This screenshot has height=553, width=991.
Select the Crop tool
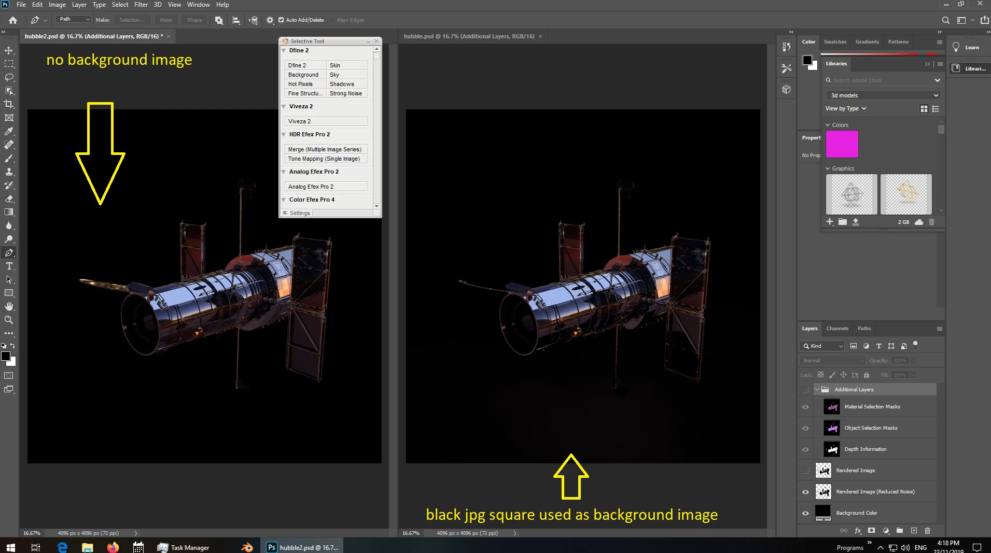(9, 104)
